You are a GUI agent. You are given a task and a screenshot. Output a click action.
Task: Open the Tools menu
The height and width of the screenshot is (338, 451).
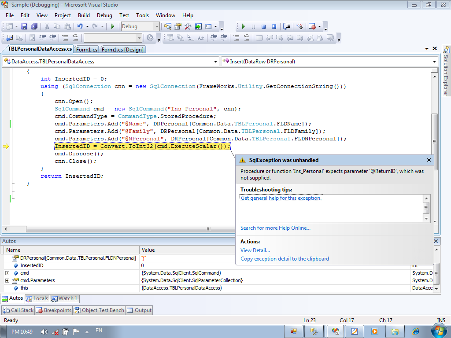pos(142,15)
